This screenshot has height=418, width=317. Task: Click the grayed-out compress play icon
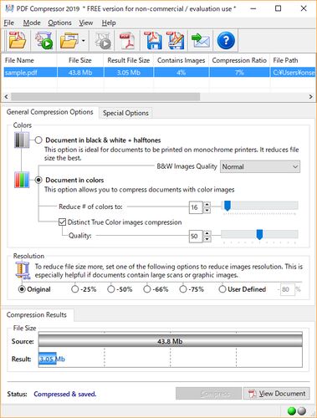(x=103, y=41)
